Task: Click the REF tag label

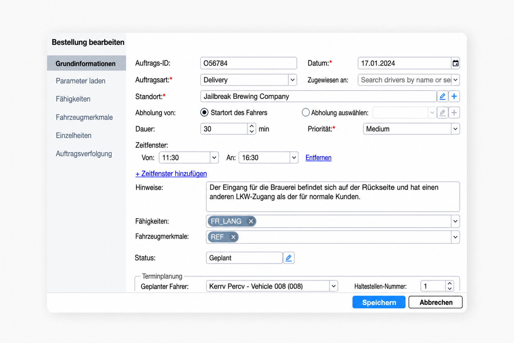Action: click(217, 237)
